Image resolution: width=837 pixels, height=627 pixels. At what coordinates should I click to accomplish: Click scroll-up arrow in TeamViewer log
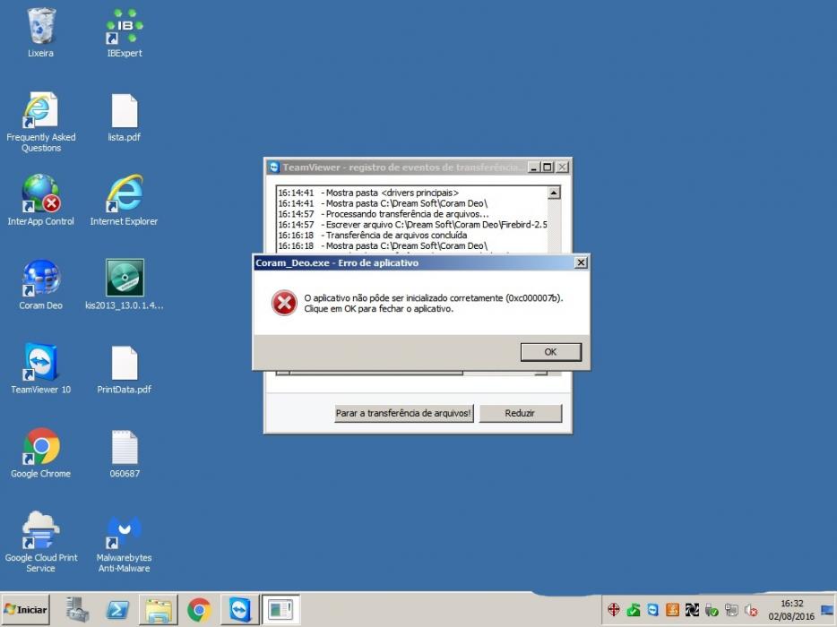(x=554, y=193)
